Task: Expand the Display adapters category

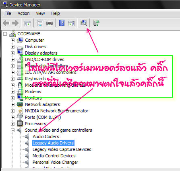Action: click(x=12, y=53)
